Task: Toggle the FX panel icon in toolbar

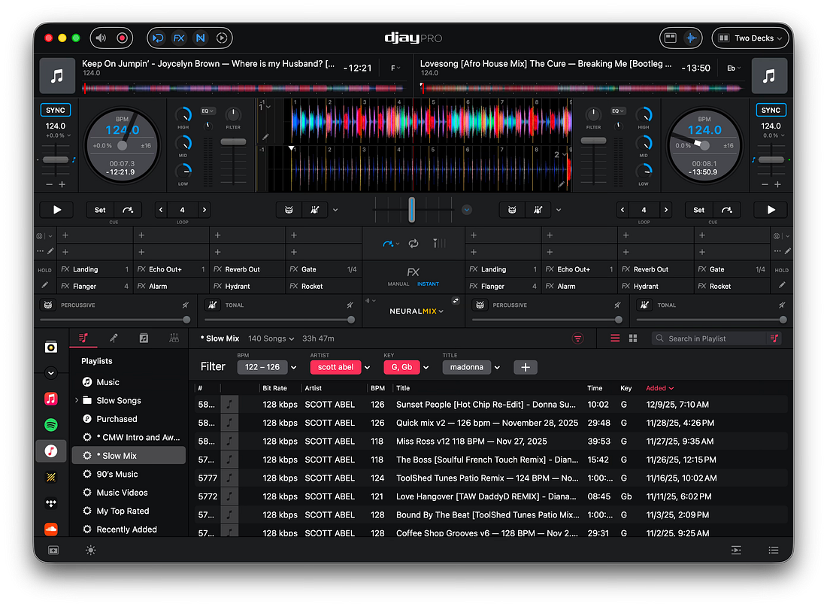Action: (179, 38)
